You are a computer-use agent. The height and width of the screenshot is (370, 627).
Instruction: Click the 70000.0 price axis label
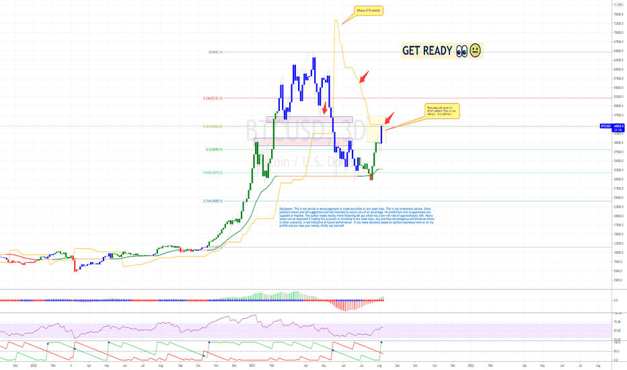click(618, 32)
